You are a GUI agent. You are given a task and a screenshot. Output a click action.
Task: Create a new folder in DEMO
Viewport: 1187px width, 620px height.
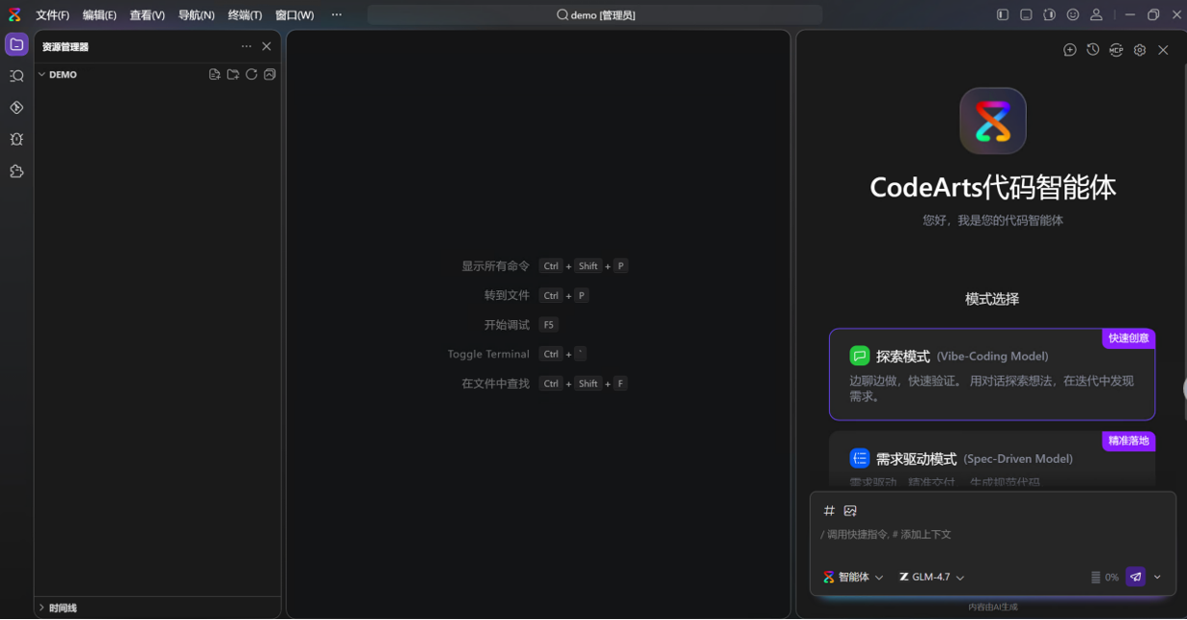coord(233,75)
